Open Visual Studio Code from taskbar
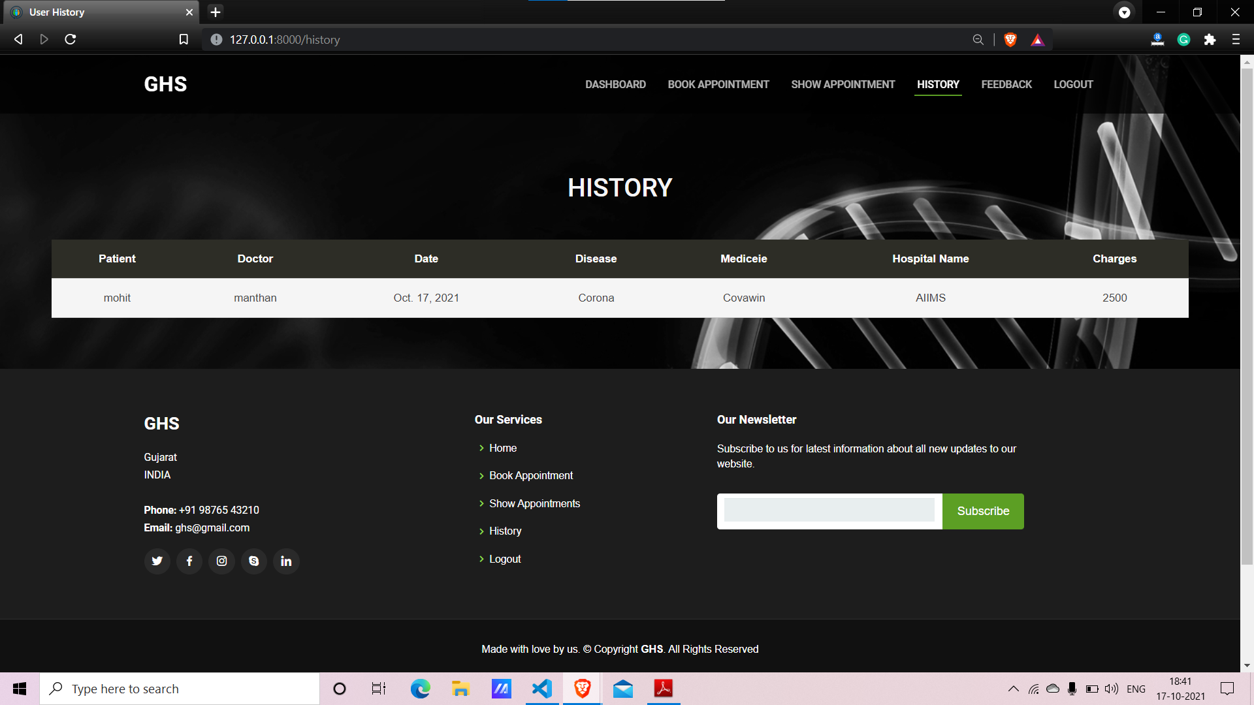 (541, 689)
